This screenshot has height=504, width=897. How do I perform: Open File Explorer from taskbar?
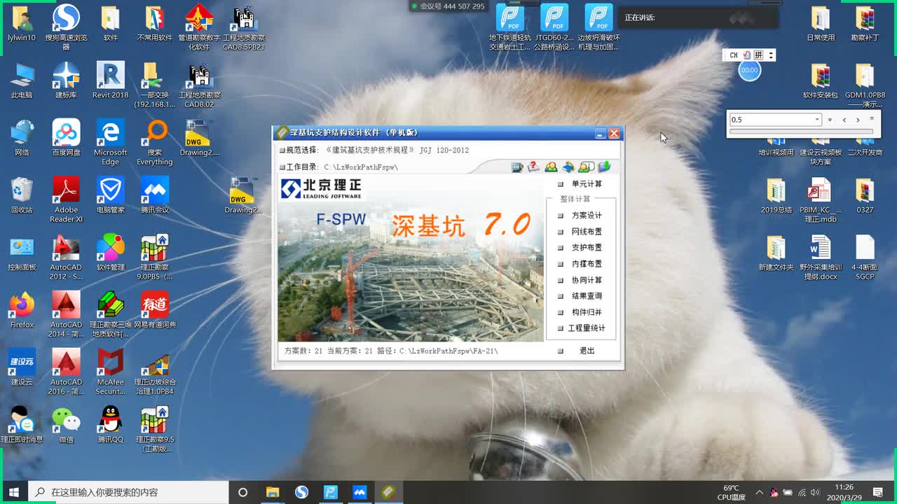272,492
